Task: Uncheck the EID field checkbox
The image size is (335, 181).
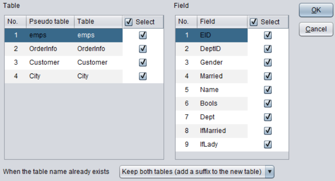Action: click(268, 35)
